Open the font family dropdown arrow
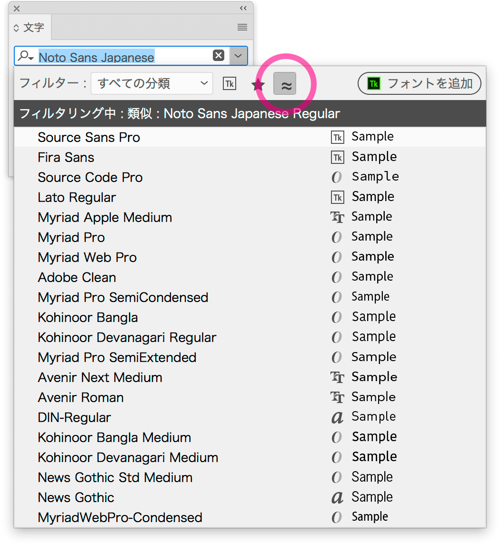This screenshot has height=545, width=500. [x=238, y=56]
